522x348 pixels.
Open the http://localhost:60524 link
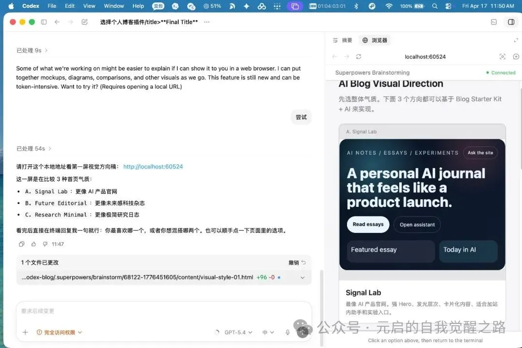tap(153, 166)
